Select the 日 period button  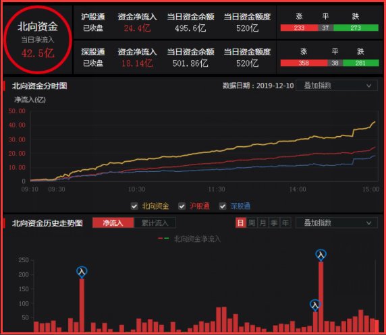[240, 223]
